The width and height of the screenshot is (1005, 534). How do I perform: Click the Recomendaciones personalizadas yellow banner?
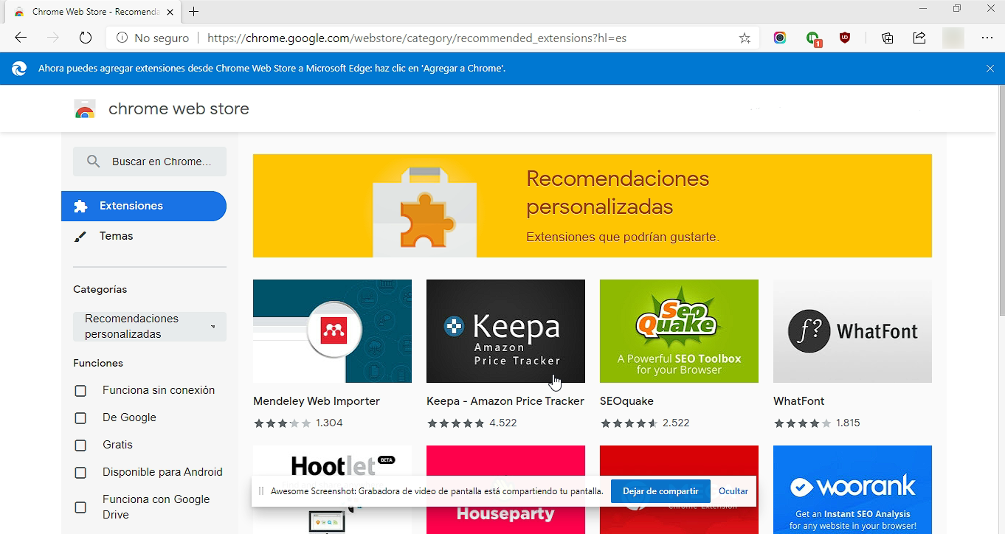point(593,206)
